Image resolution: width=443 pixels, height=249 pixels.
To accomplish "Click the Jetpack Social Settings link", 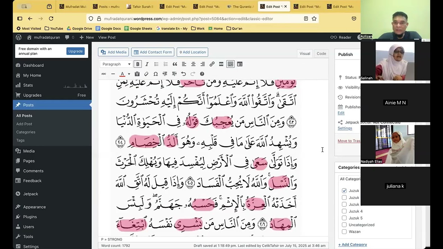I will click(x=345, y=128).
